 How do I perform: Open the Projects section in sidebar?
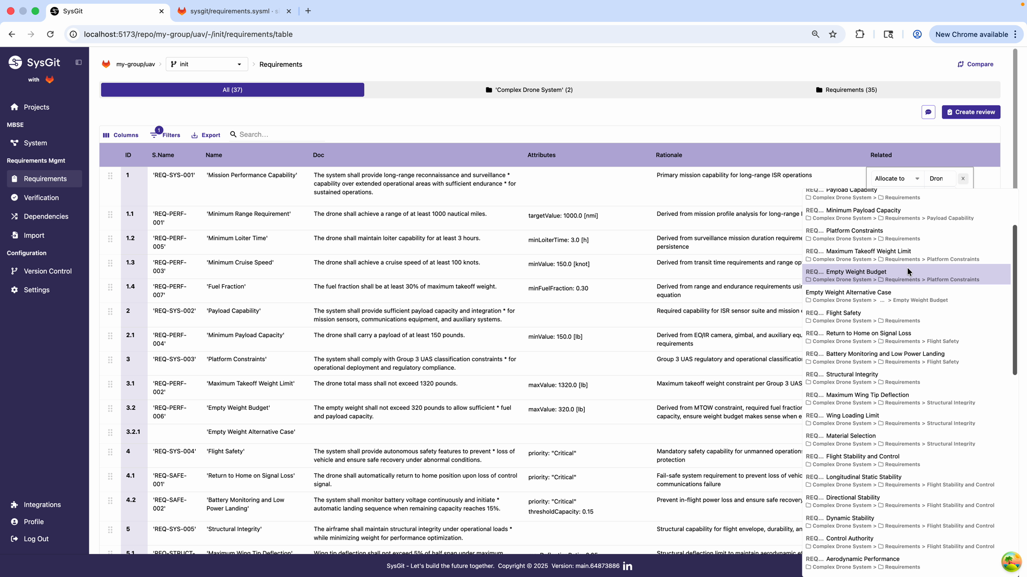(x=36, y=107)
